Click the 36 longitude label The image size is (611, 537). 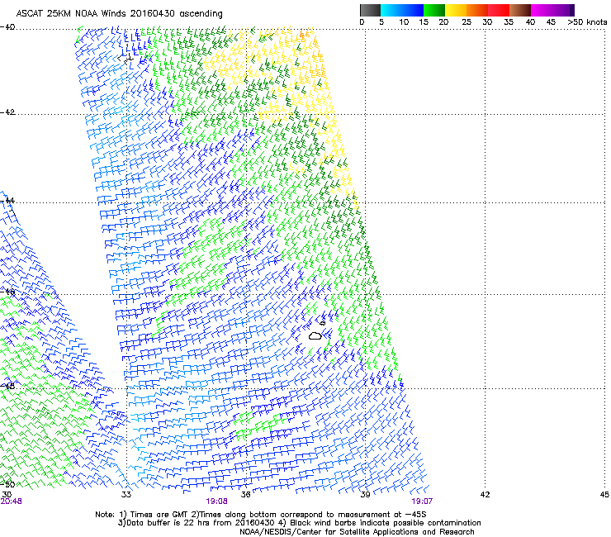[245, 495]
